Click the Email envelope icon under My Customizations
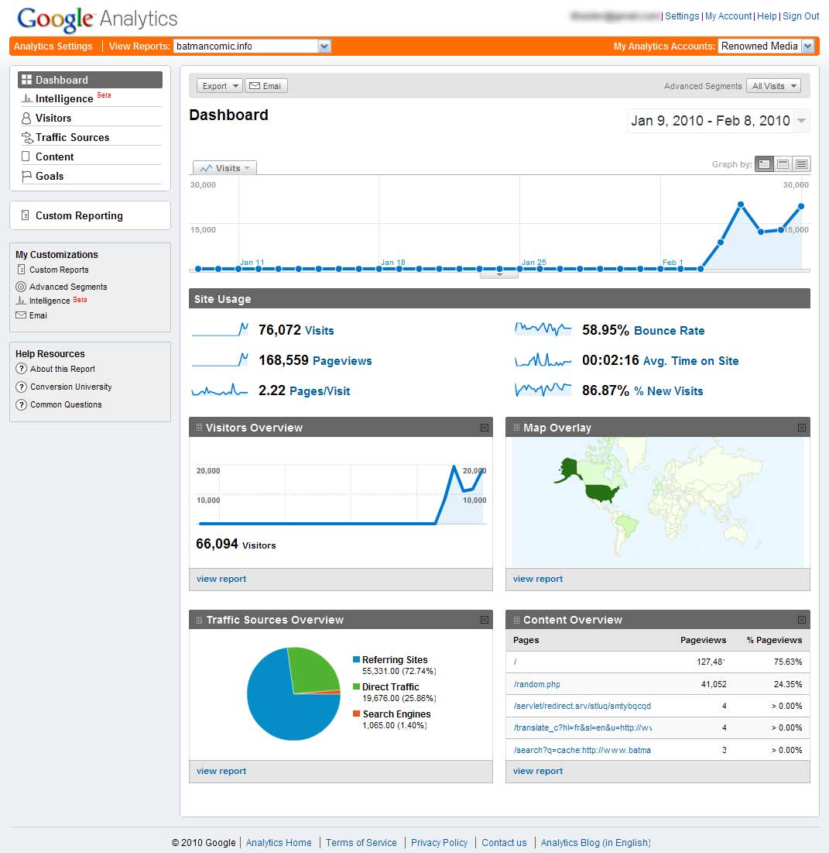Screen dimensions: 829x853 pos(21,315)
